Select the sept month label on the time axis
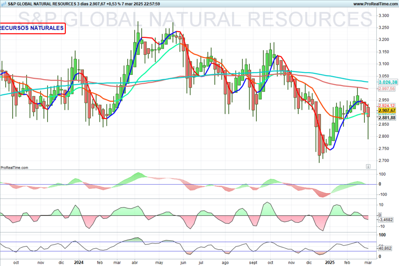399x266 pixels. pyautogui.click(x=253, y=263)
